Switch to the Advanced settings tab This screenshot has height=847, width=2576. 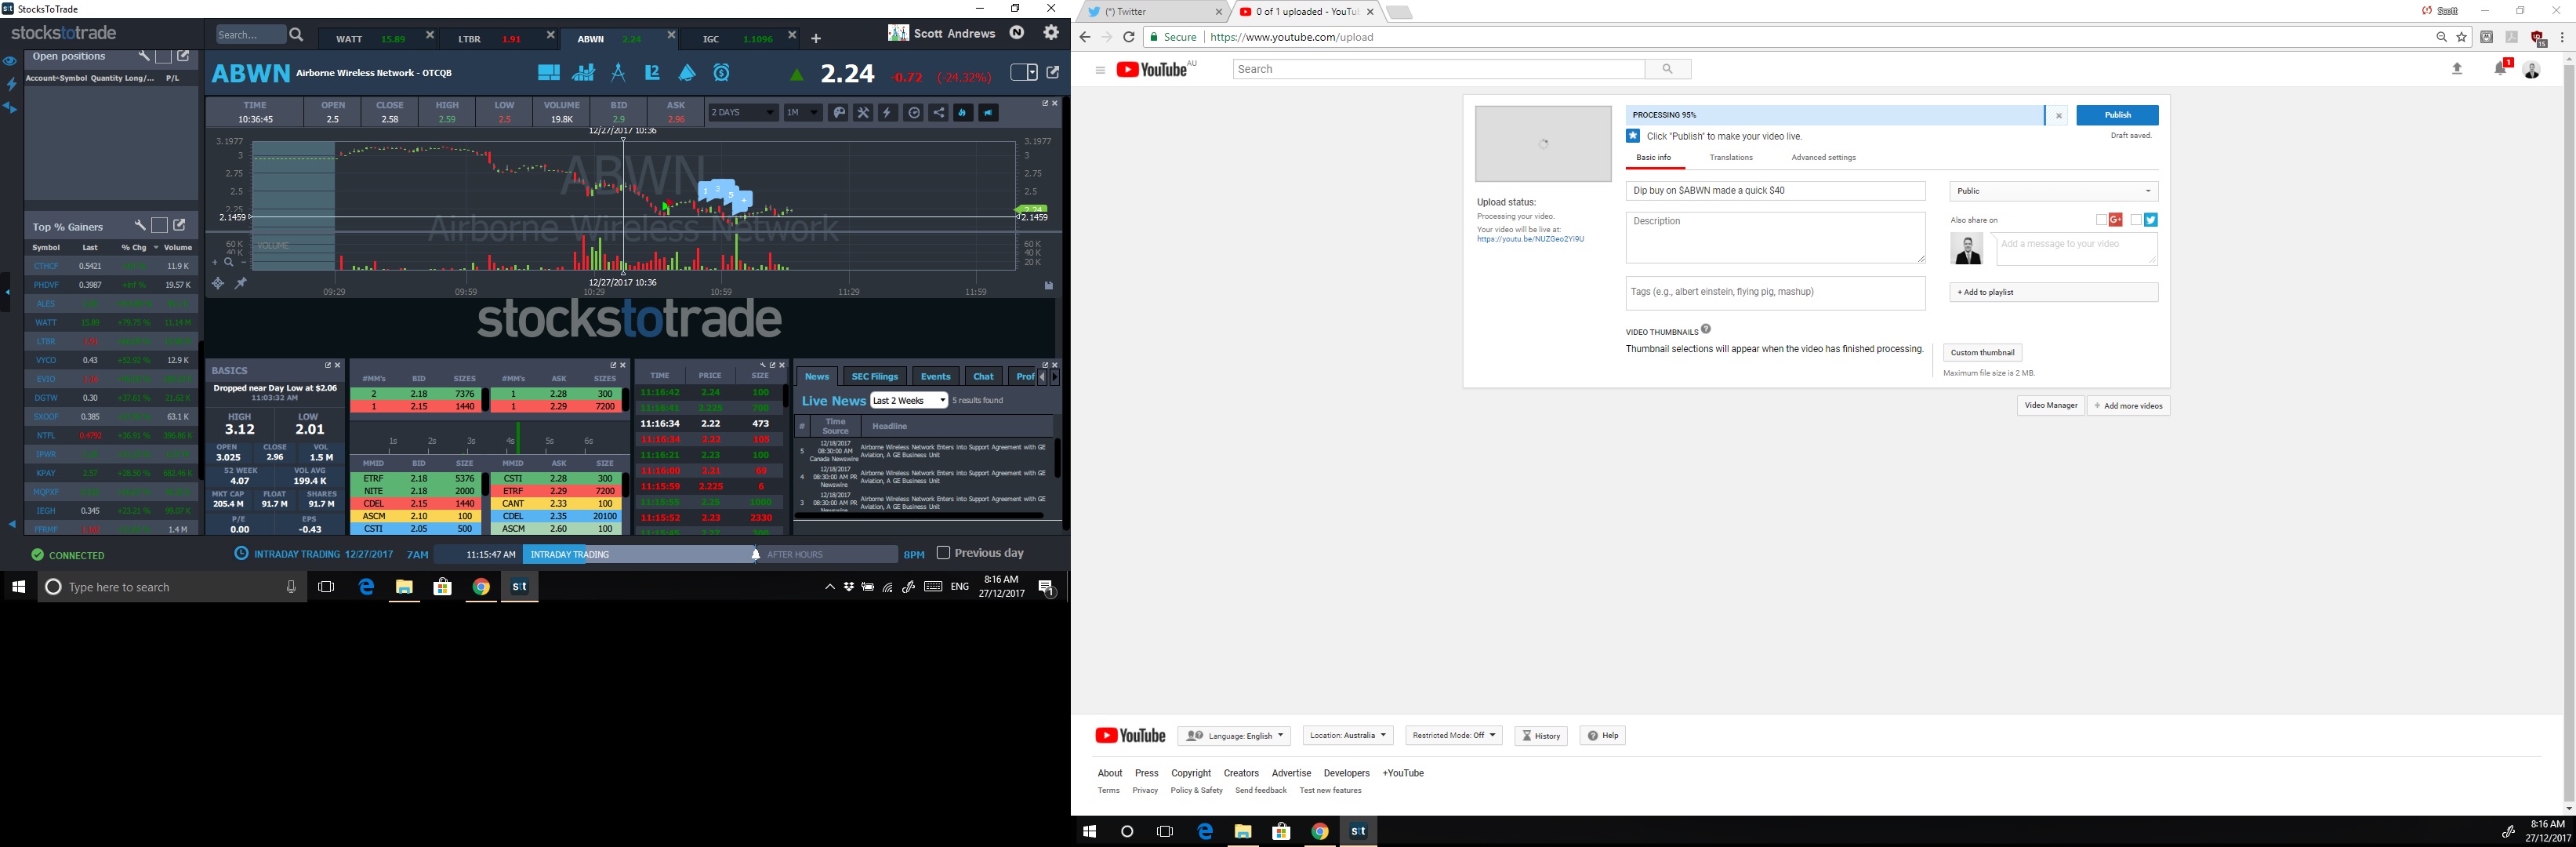tap(1823, 157)
